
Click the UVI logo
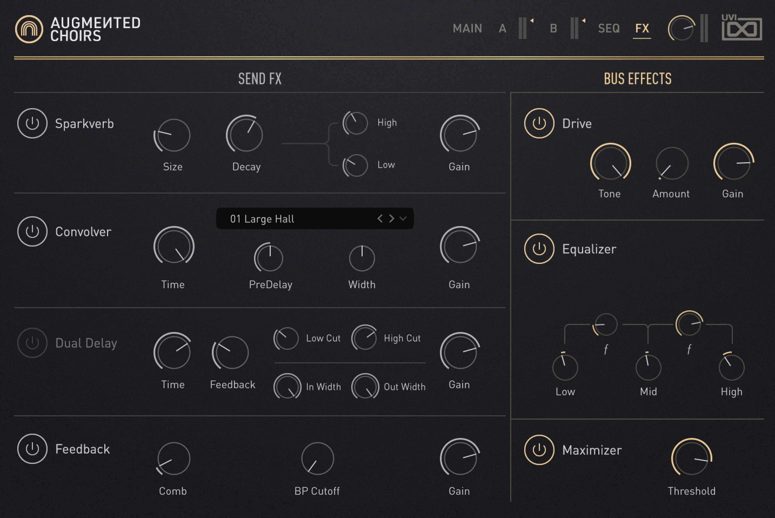pos(742,27)
